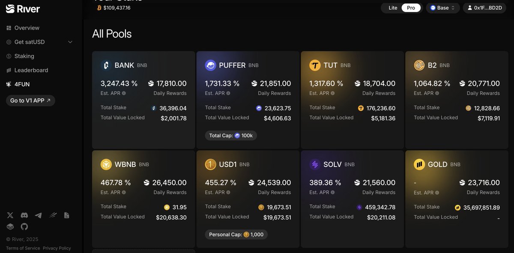
Task: Select the PUFFER BNB pool card
Action: [x=248, y=100]
